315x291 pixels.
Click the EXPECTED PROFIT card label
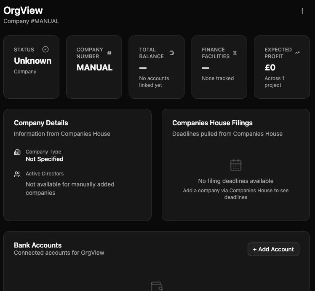click(278, 53)
